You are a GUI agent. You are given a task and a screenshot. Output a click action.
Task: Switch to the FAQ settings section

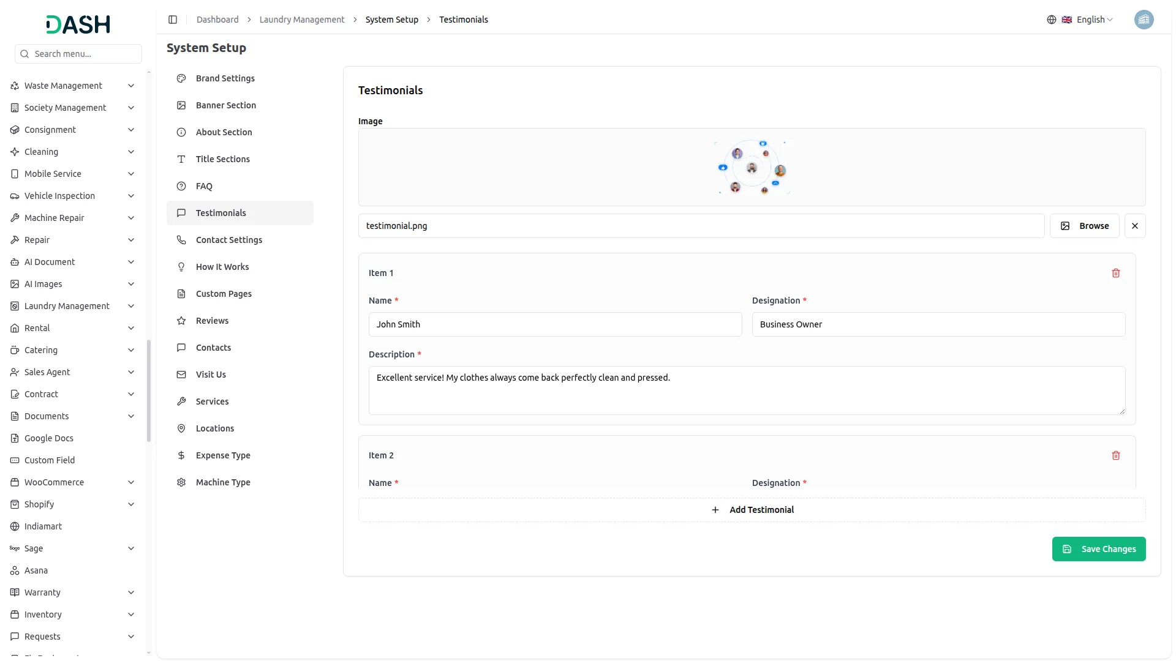pos(203,186)
